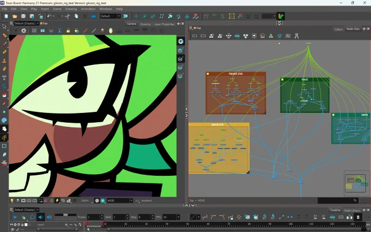
Task: Select the Text tool in the left toolbar
Action: [x=4, y=78]
